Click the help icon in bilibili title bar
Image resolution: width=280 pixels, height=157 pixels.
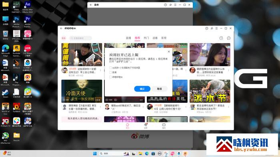tap(207, 28)
